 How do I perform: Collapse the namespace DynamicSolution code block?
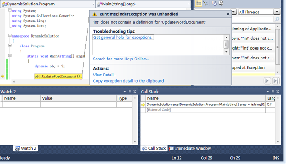tap(10, 35)
